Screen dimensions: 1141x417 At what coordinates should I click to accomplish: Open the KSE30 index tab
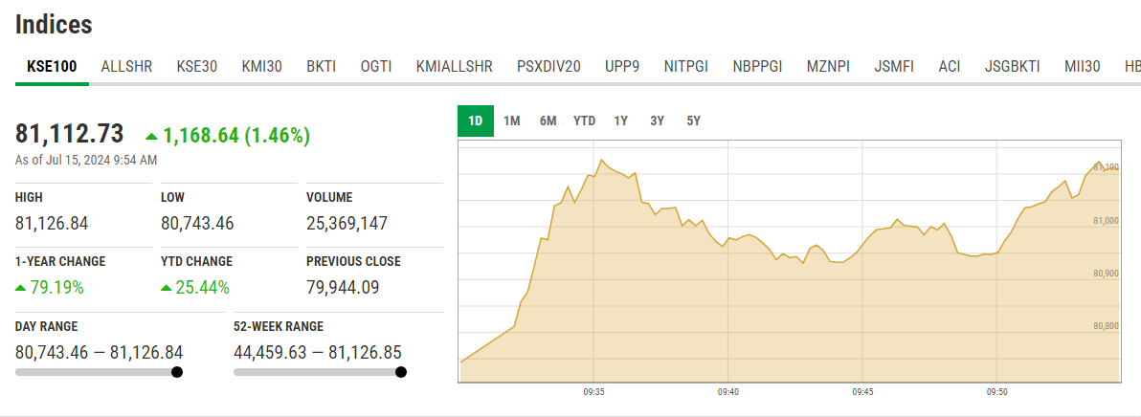pos(196,67)
